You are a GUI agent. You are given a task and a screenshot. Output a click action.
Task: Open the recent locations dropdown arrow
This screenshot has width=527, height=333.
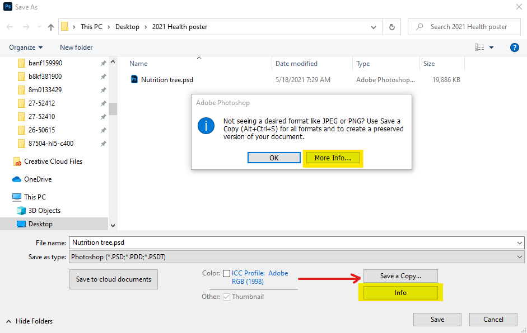(39, 27)
